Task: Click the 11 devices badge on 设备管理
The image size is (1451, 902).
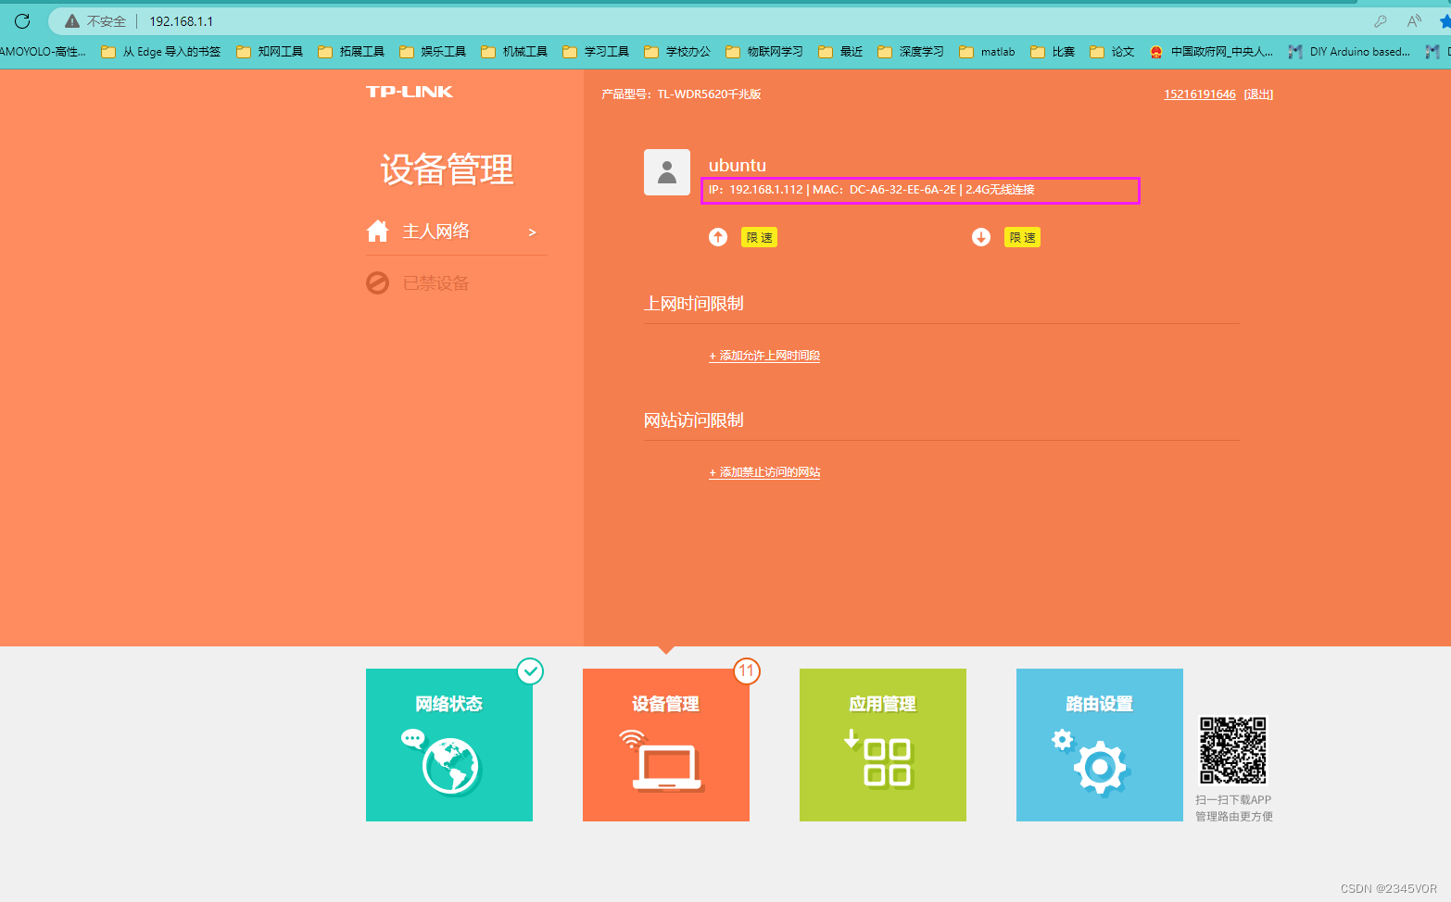Action: click(x=747, y=670)
